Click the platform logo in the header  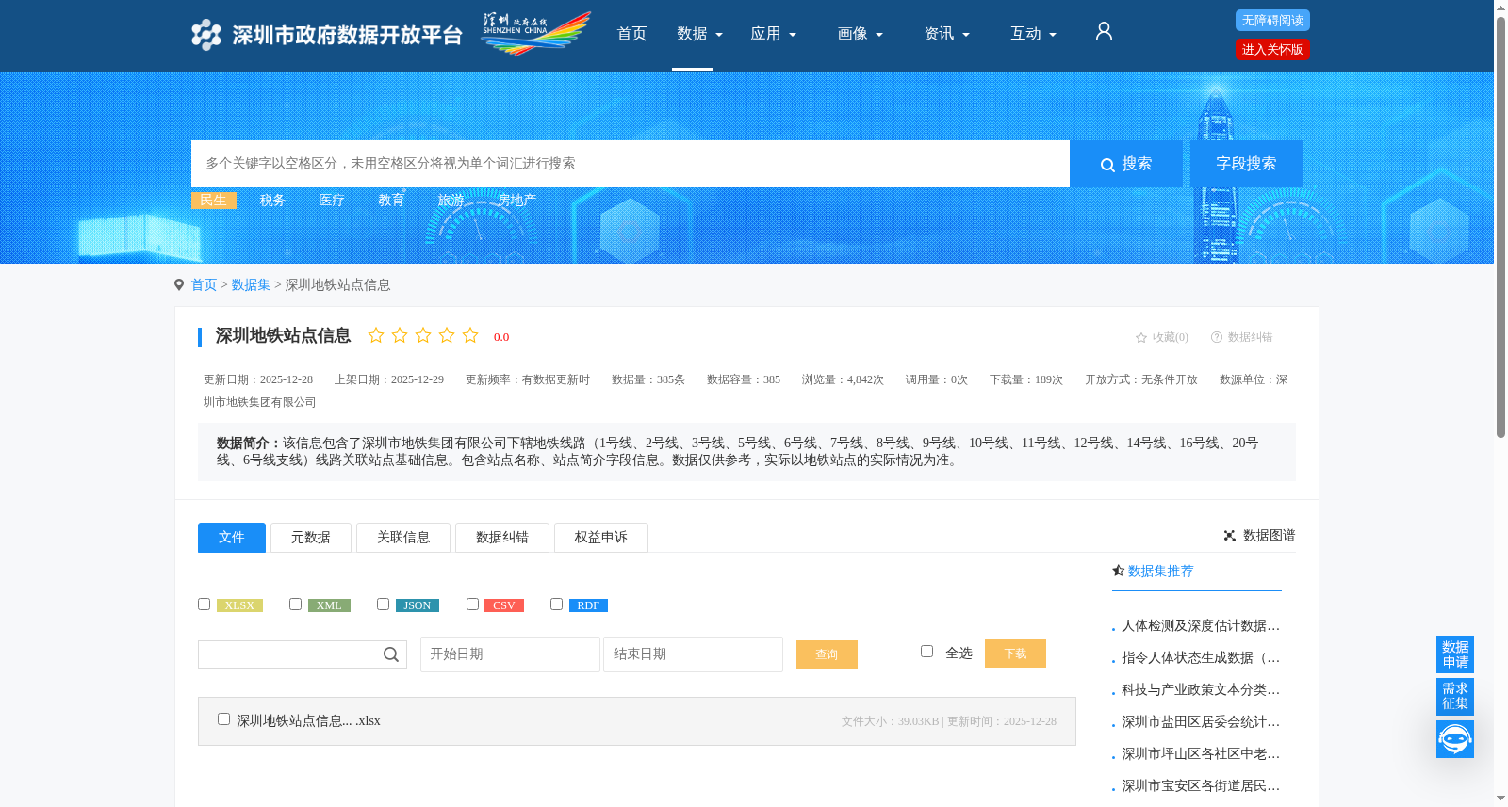pos(326,35)
